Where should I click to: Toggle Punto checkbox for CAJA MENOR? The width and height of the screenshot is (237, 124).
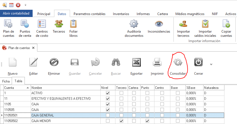tap(147, 121)
